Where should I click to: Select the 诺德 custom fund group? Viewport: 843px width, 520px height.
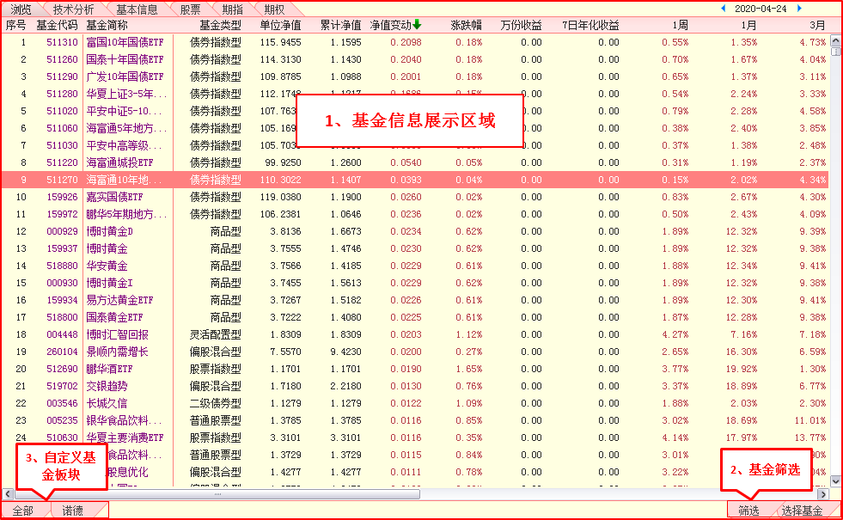(73, 511)
